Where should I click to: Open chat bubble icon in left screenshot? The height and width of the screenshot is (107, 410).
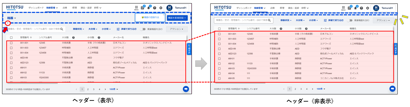186,89
